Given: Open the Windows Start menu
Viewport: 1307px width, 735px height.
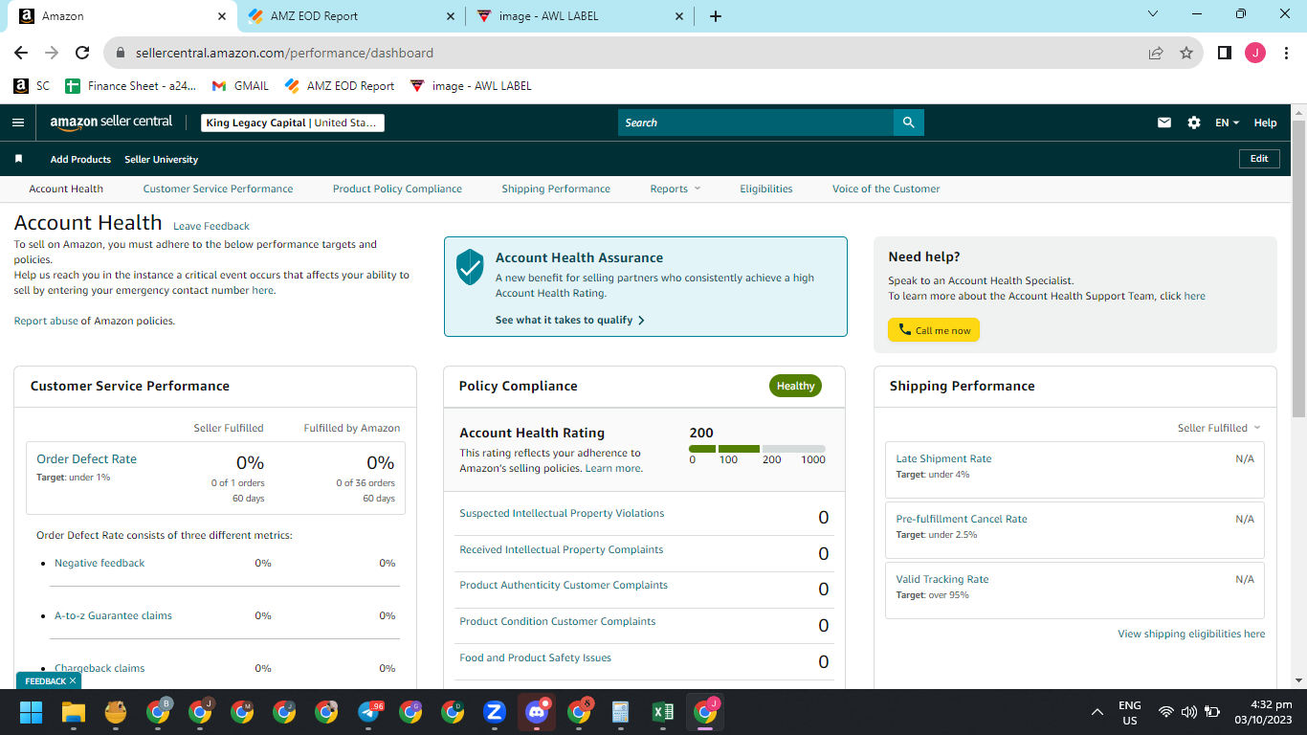Looking at the screenshot, I should [32, 712].
